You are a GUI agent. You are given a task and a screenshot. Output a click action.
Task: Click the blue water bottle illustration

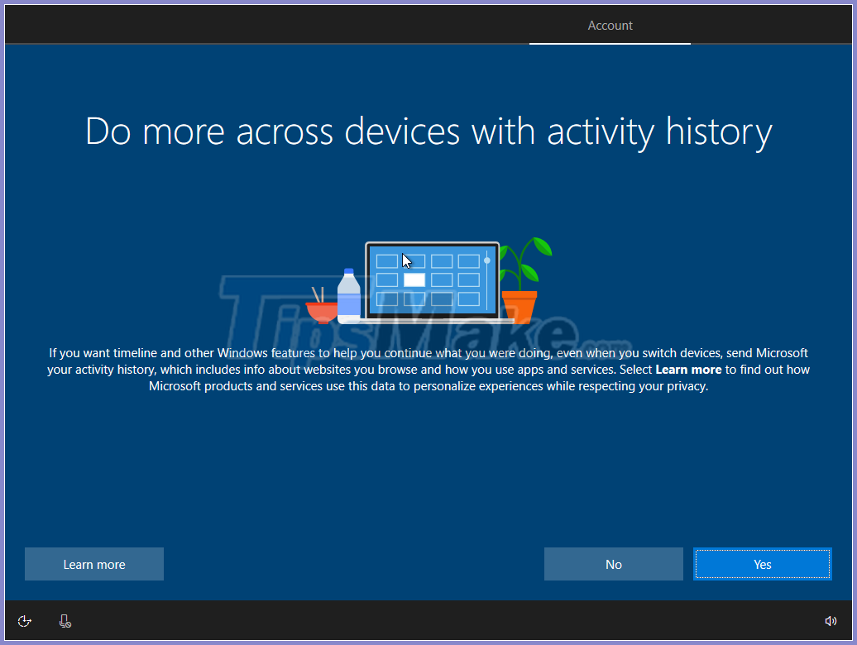[347, 294]
